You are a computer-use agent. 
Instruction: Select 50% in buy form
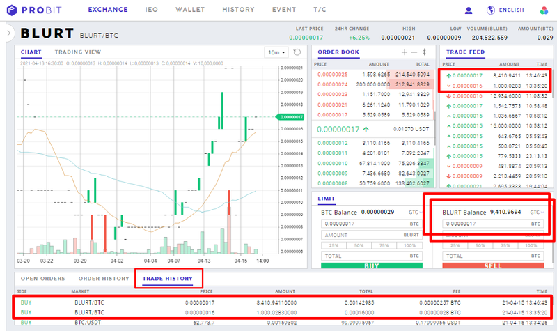tap(359, 245)
